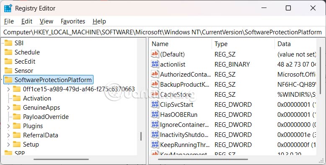Click the KeepRunningThr... DWORD value icon

[x=155, y=144]
